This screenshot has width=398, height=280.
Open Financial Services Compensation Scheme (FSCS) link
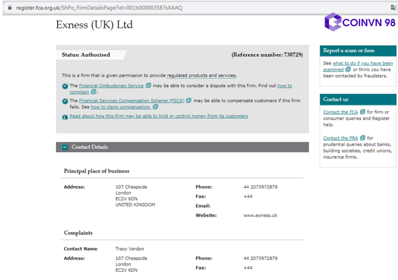click(x=131, y=101)
